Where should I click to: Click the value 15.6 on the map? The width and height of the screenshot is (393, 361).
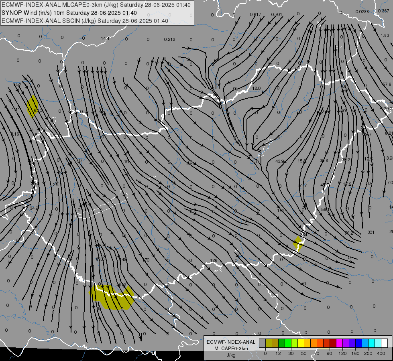click(x=302, y=161)
